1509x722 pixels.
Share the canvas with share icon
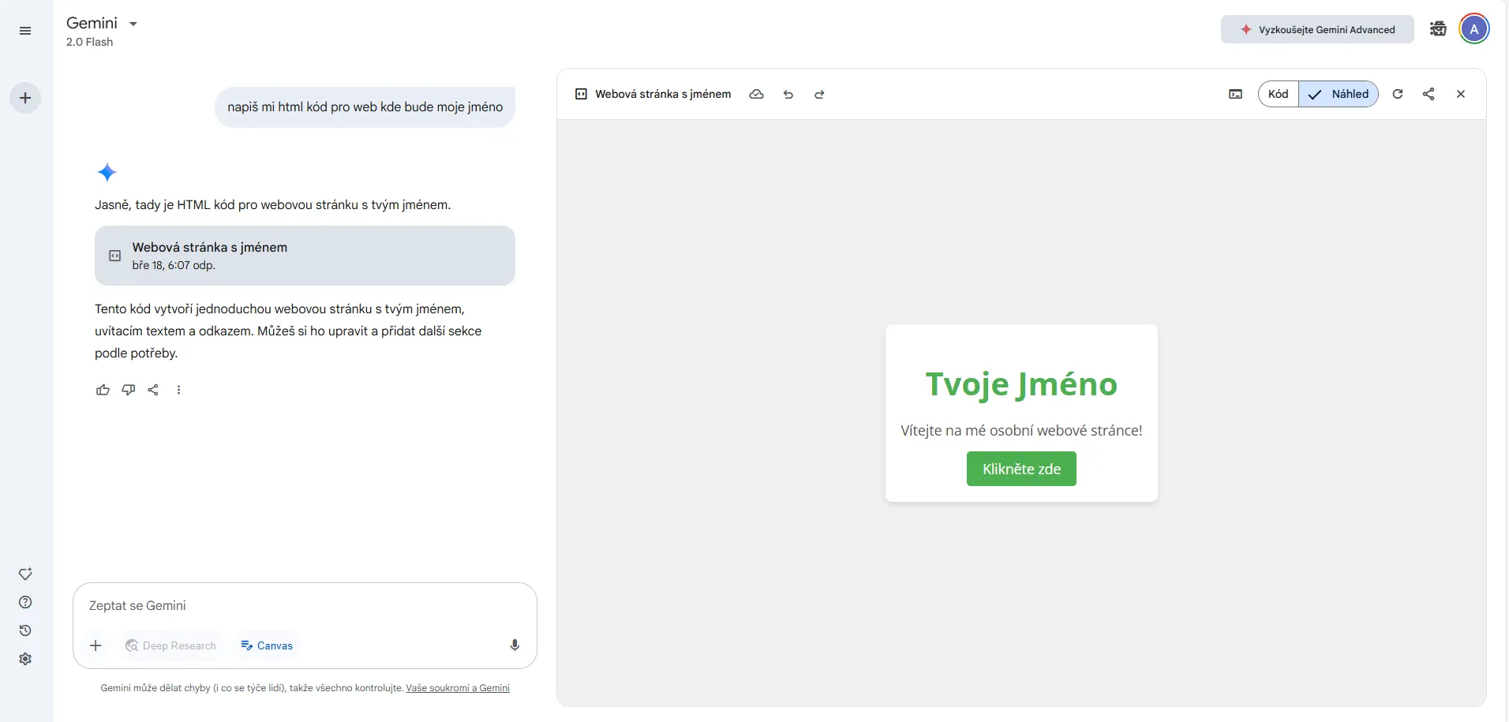[x=1428, y=94]
